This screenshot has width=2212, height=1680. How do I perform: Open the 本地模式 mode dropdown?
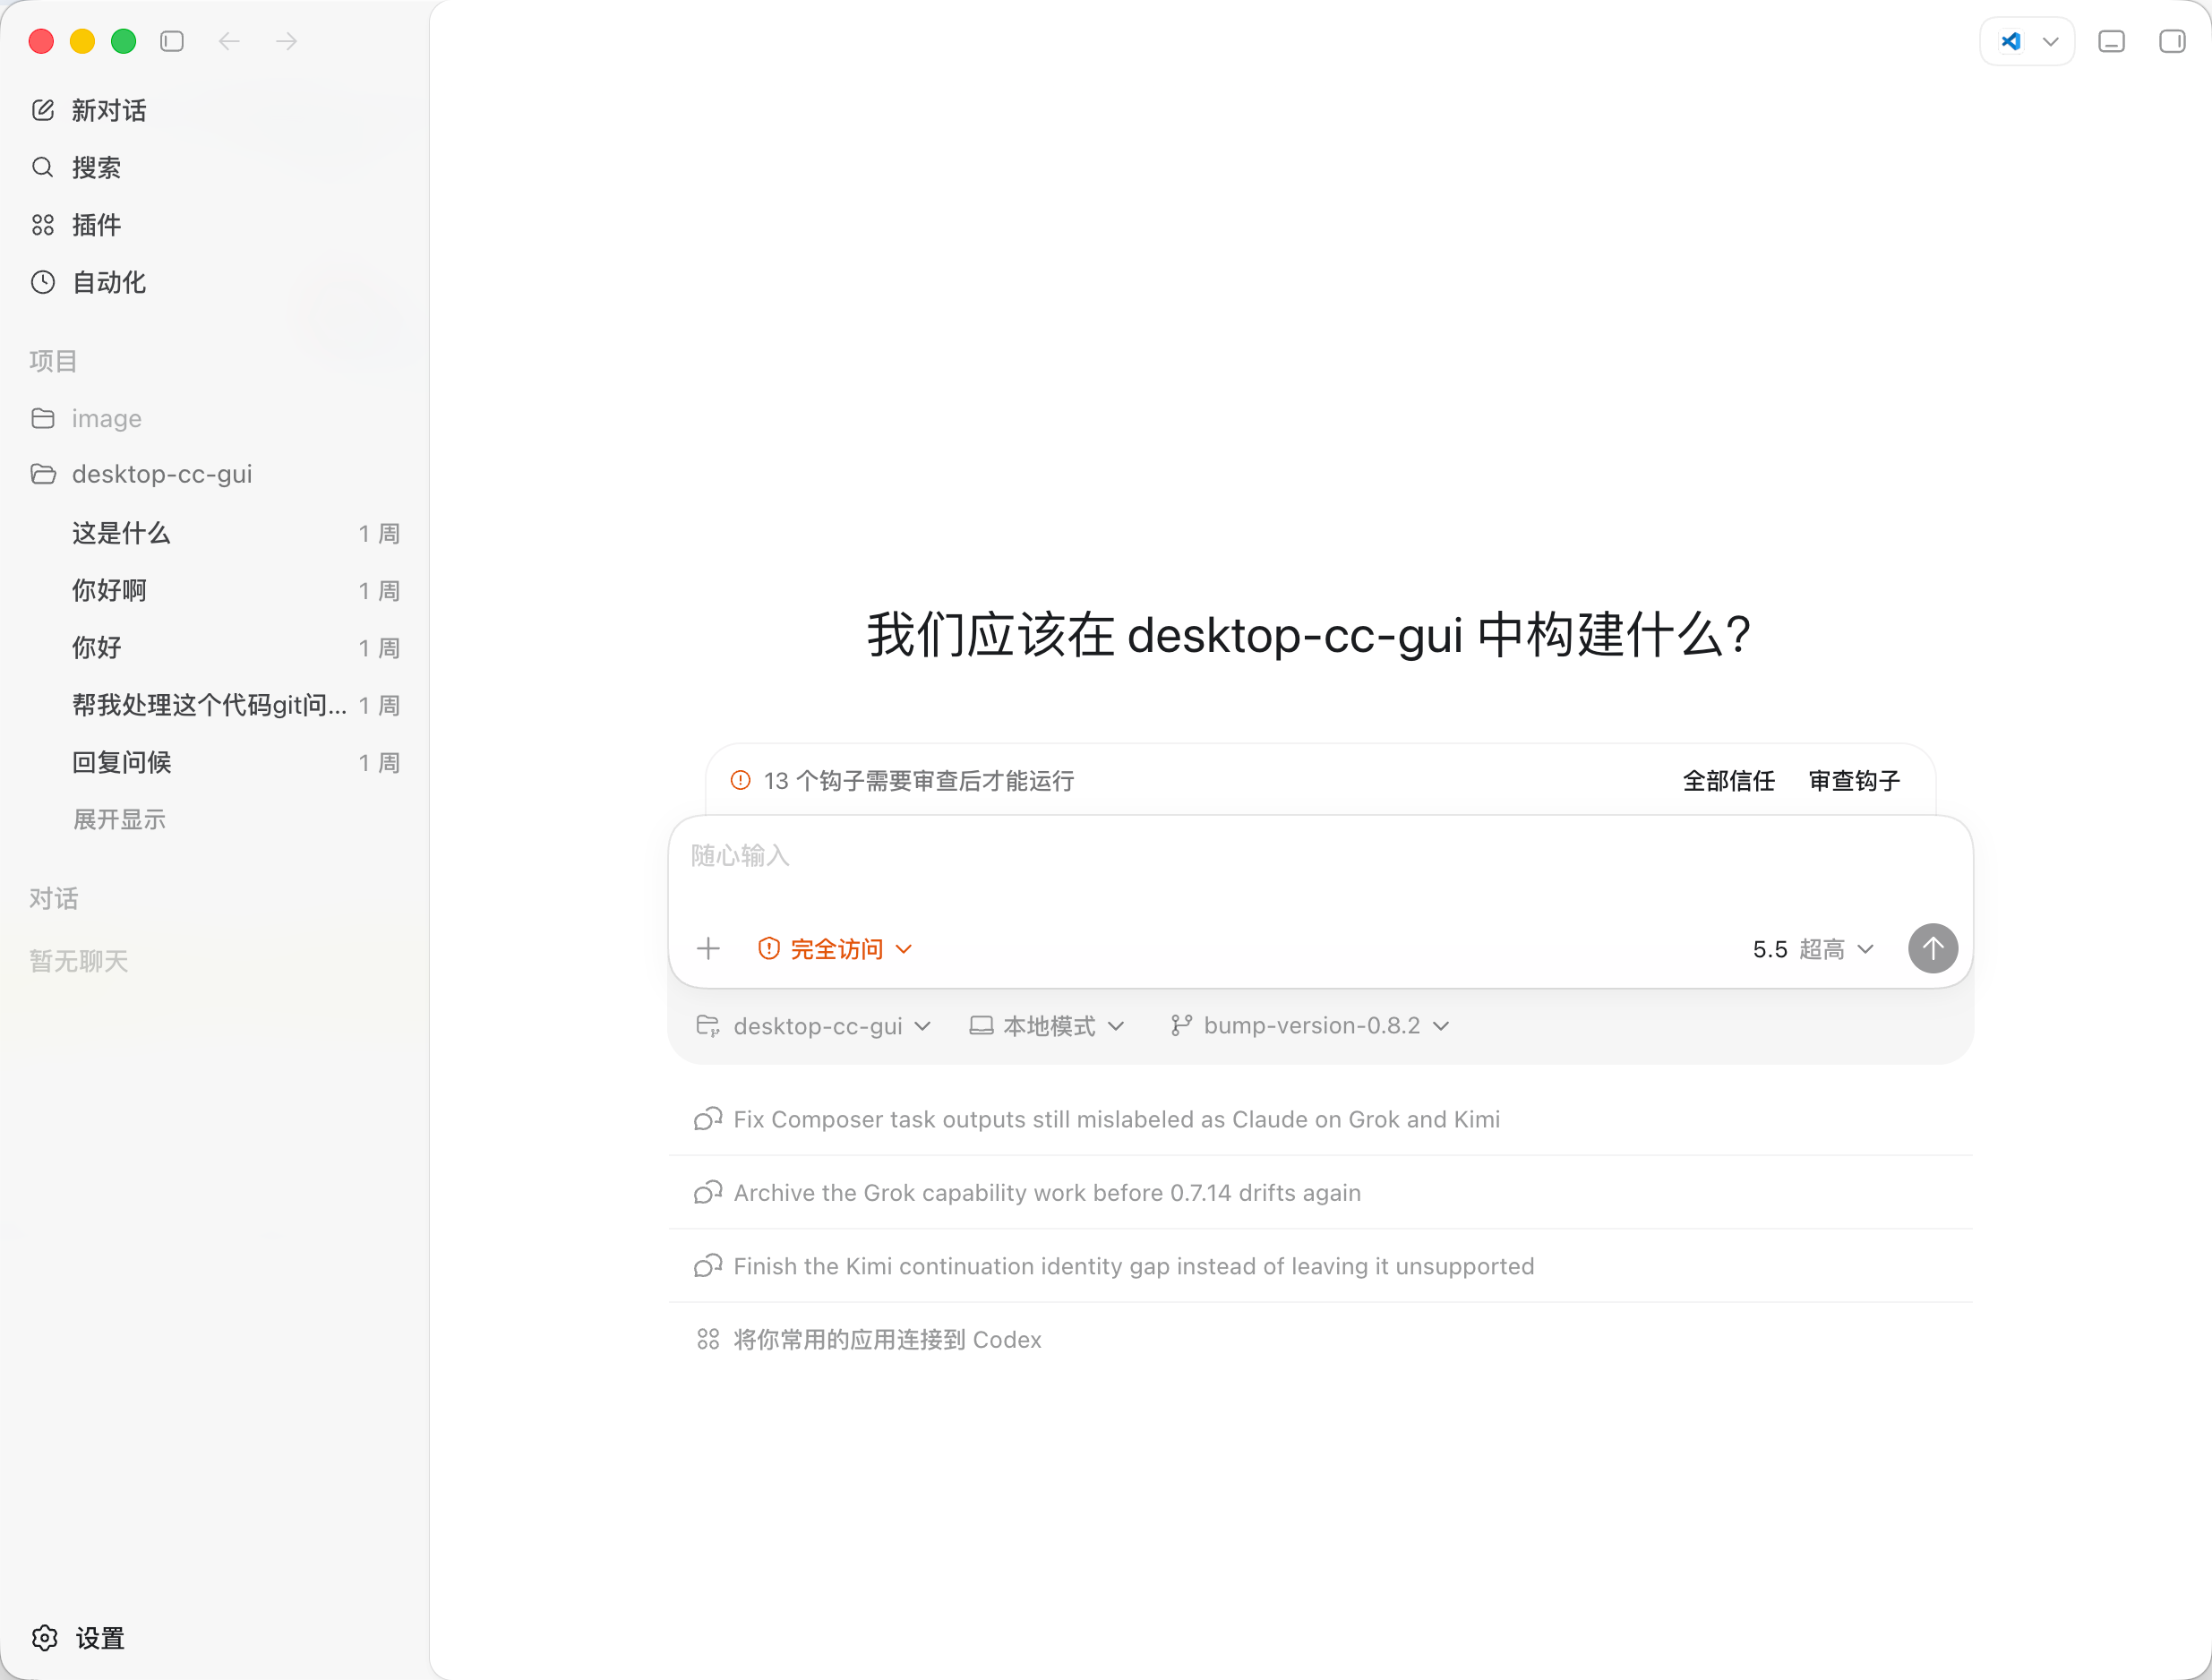1048,1026
